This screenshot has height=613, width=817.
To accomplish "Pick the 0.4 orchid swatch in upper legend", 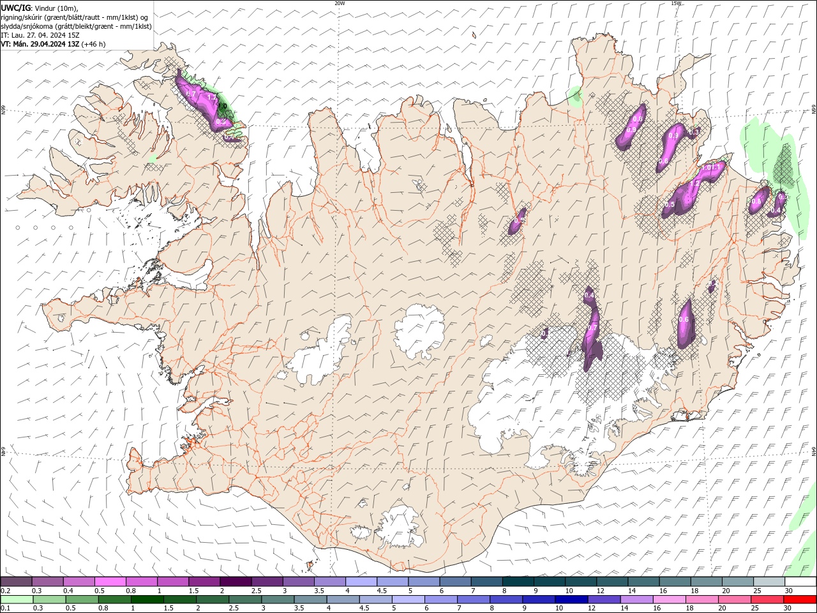I will [79, 582].
